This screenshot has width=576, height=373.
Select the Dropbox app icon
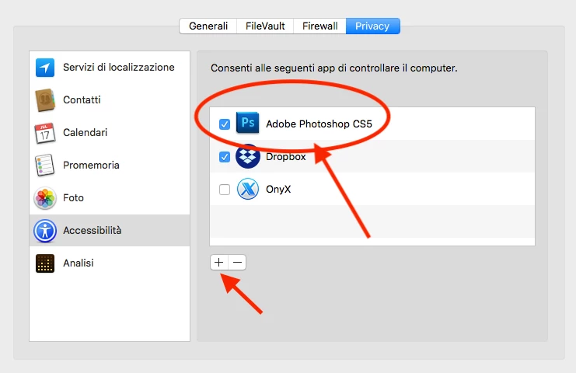click(x=248, y=156)
